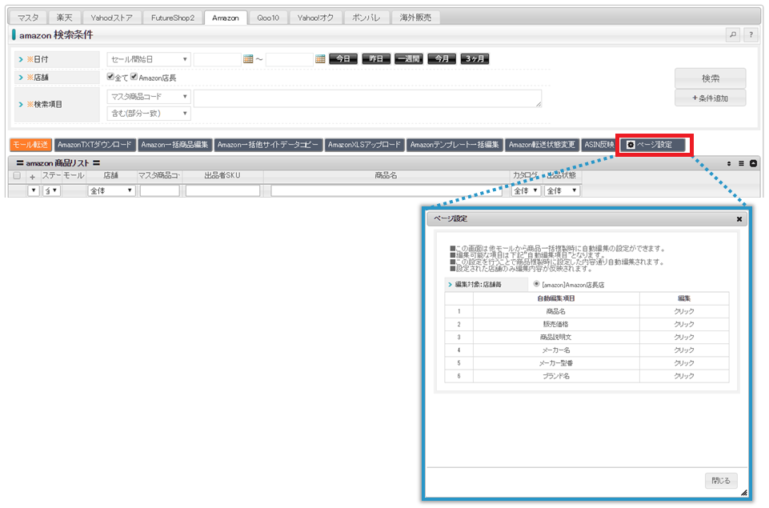Image resolution: width=769 pixels, height=508 pixels.
Task: Click the search keyword text area
Action: pyautogui.click(x=368, y=98)
